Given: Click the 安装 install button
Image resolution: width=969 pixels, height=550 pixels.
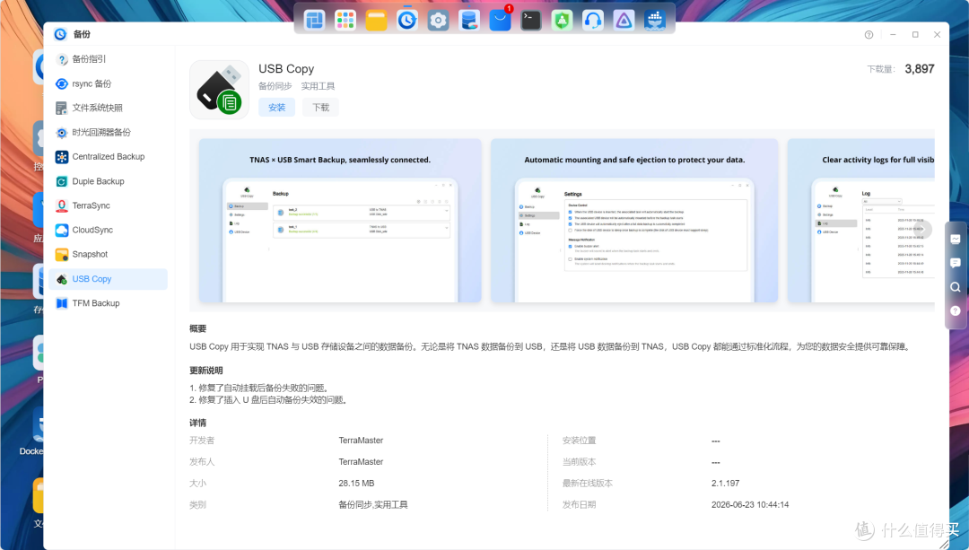Looking at the screenshot, I should [x=277, y=108].
